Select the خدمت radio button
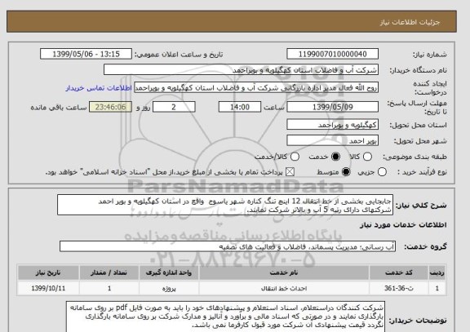This screenshot has height=332, width=470. tap(335, 157)
